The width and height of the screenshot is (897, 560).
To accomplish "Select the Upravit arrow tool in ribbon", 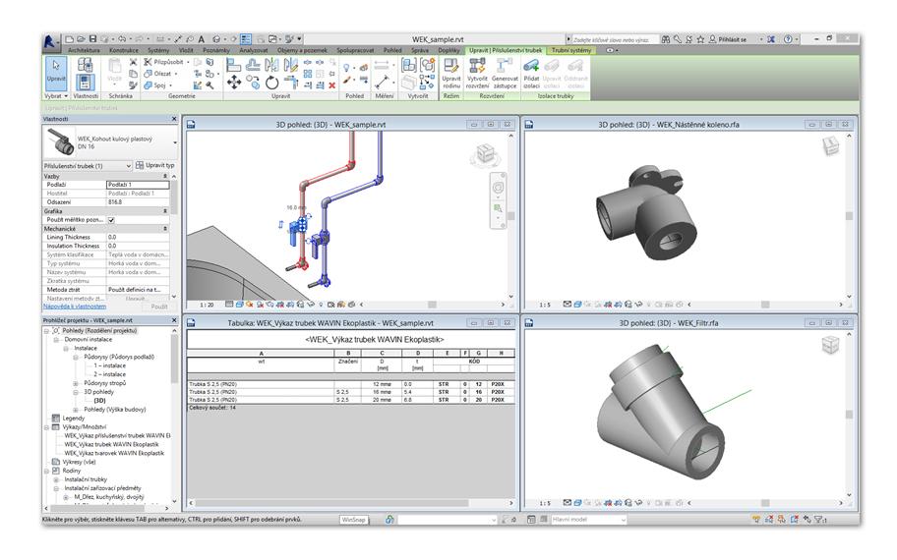I will 55,69.
